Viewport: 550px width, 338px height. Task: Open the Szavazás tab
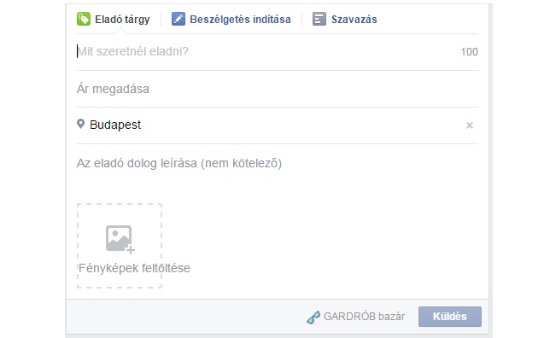click(x=345, y=20)
